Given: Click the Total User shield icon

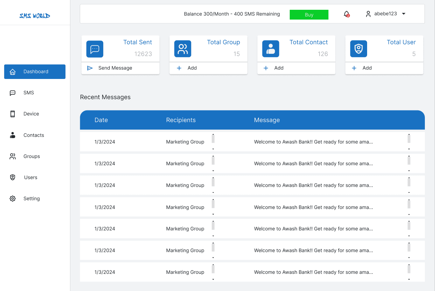Looking at the screenshot, I should coord(359,49).
